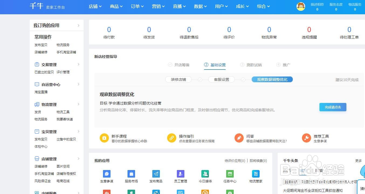The width and height of the screenshot is (365, 194).
Task: Open the 综合 top menu
Action: (x=263, y=6)
